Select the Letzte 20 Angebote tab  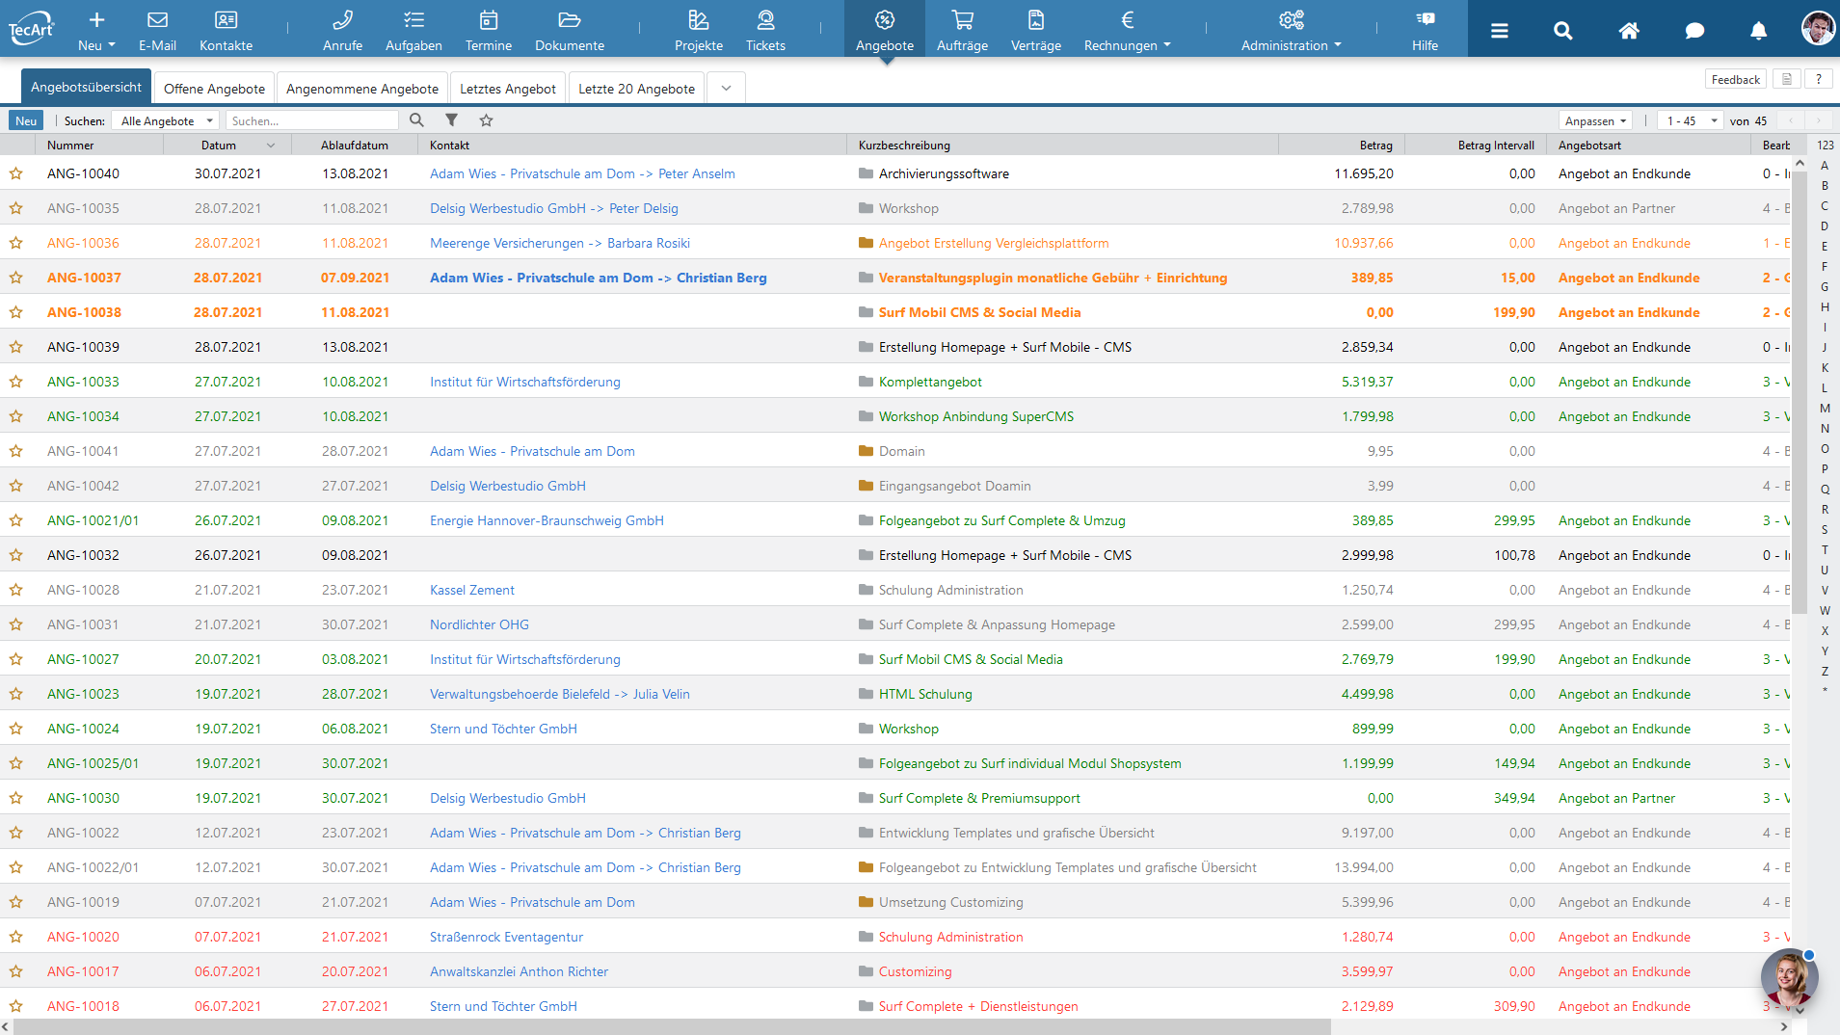pos(636,89)
